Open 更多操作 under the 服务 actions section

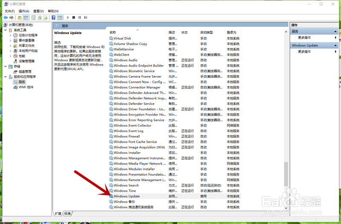[x=304, y=38]
